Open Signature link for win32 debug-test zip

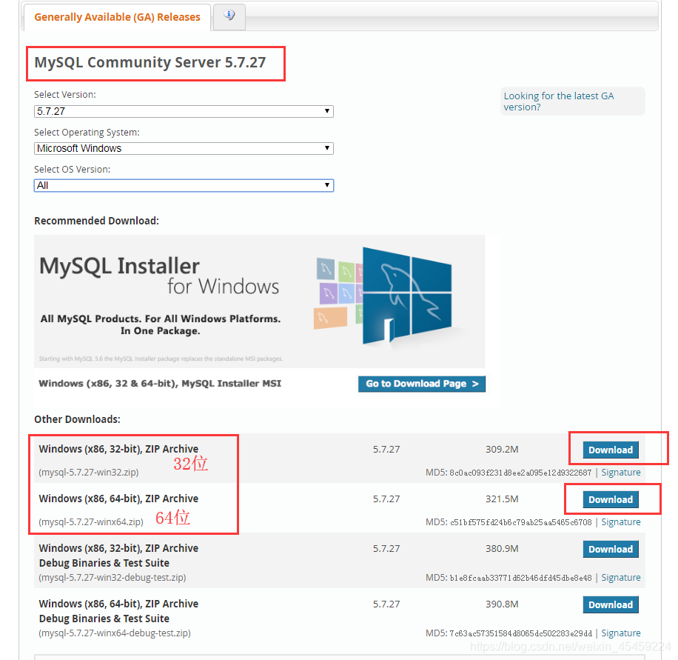pyautogui.click(x=621, y=578)
